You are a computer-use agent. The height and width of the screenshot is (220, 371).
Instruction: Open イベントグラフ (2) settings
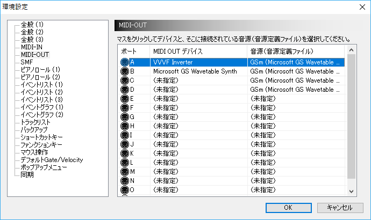tap(42, 115)
